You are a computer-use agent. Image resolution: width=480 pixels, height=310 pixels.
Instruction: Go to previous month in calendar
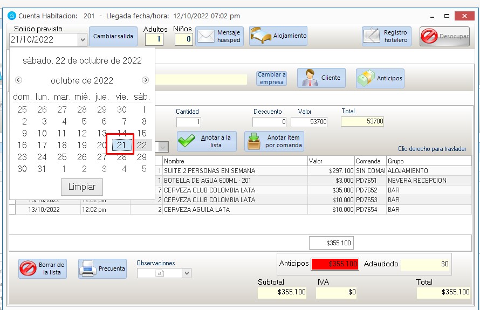click(x=19, y=80)
